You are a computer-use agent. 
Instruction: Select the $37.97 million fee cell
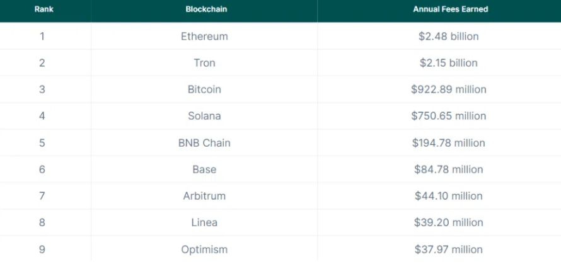click(x=449, y=250)
